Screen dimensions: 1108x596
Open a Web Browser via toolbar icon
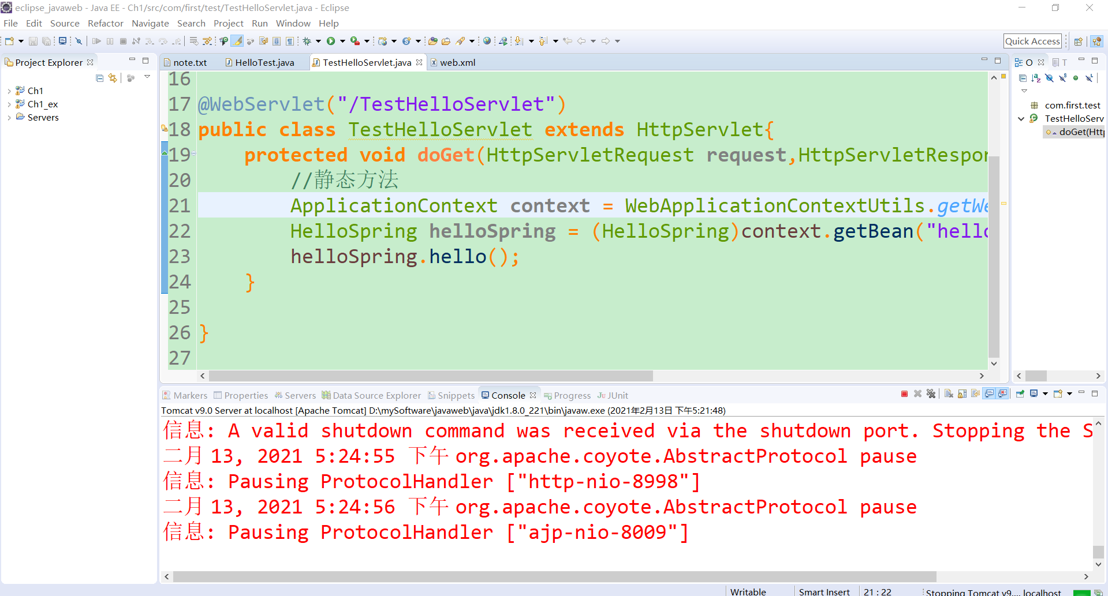coord(487,40)
